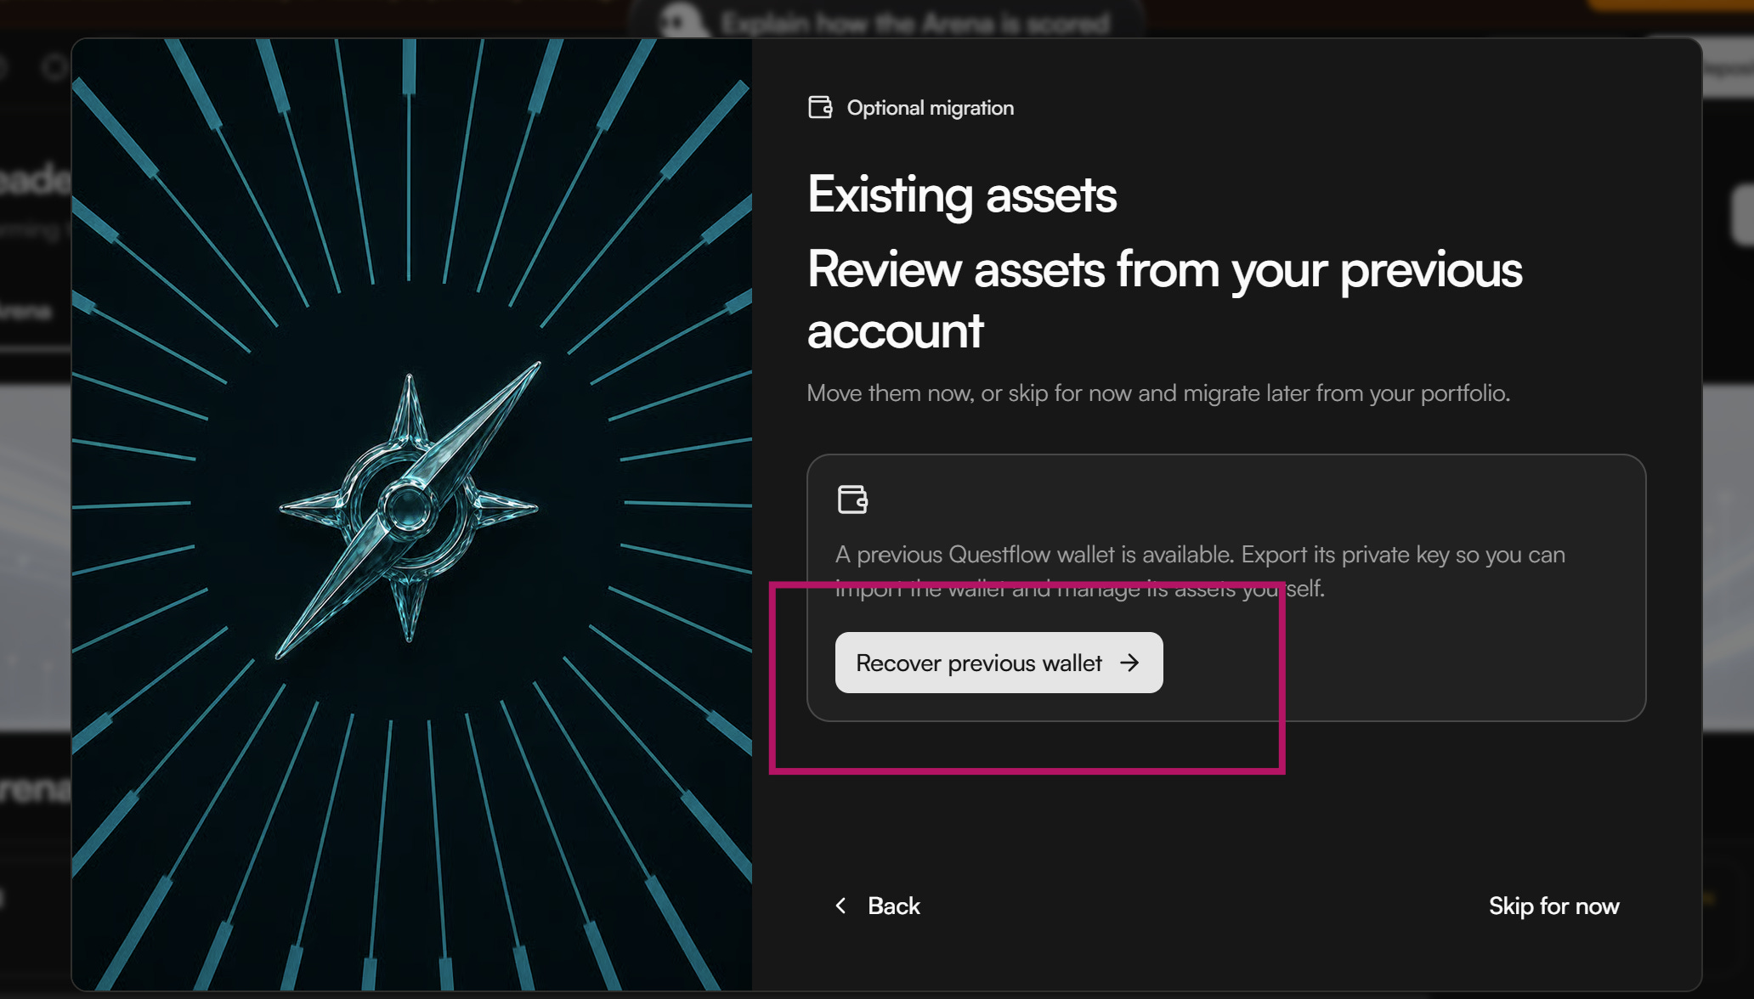Click the center hub of the compass graphic

coord(407,507)
